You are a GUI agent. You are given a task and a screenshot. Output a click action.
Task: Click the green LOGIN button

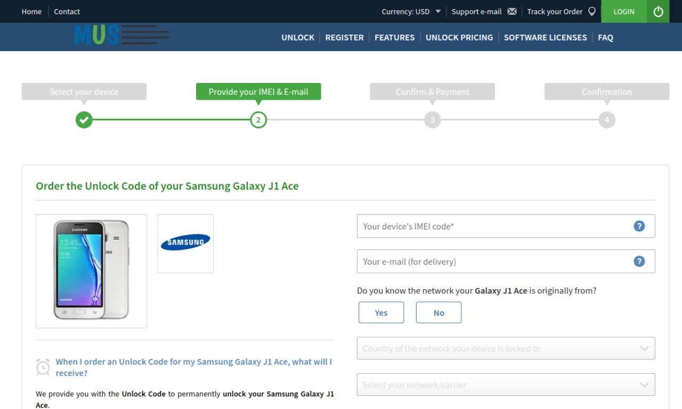point(624,11)
